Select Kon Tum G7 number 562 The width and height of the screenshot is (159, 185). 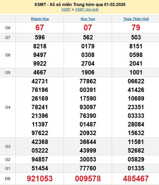pyautogui.click(x=88, y=37)
